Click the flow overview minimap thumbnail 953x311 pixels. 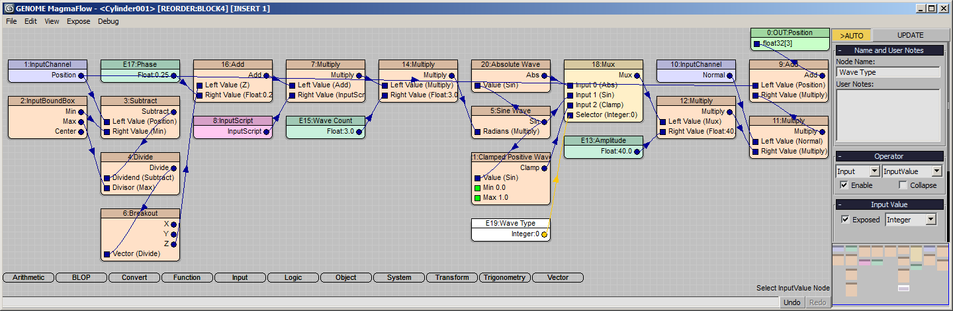pos(890,275)
